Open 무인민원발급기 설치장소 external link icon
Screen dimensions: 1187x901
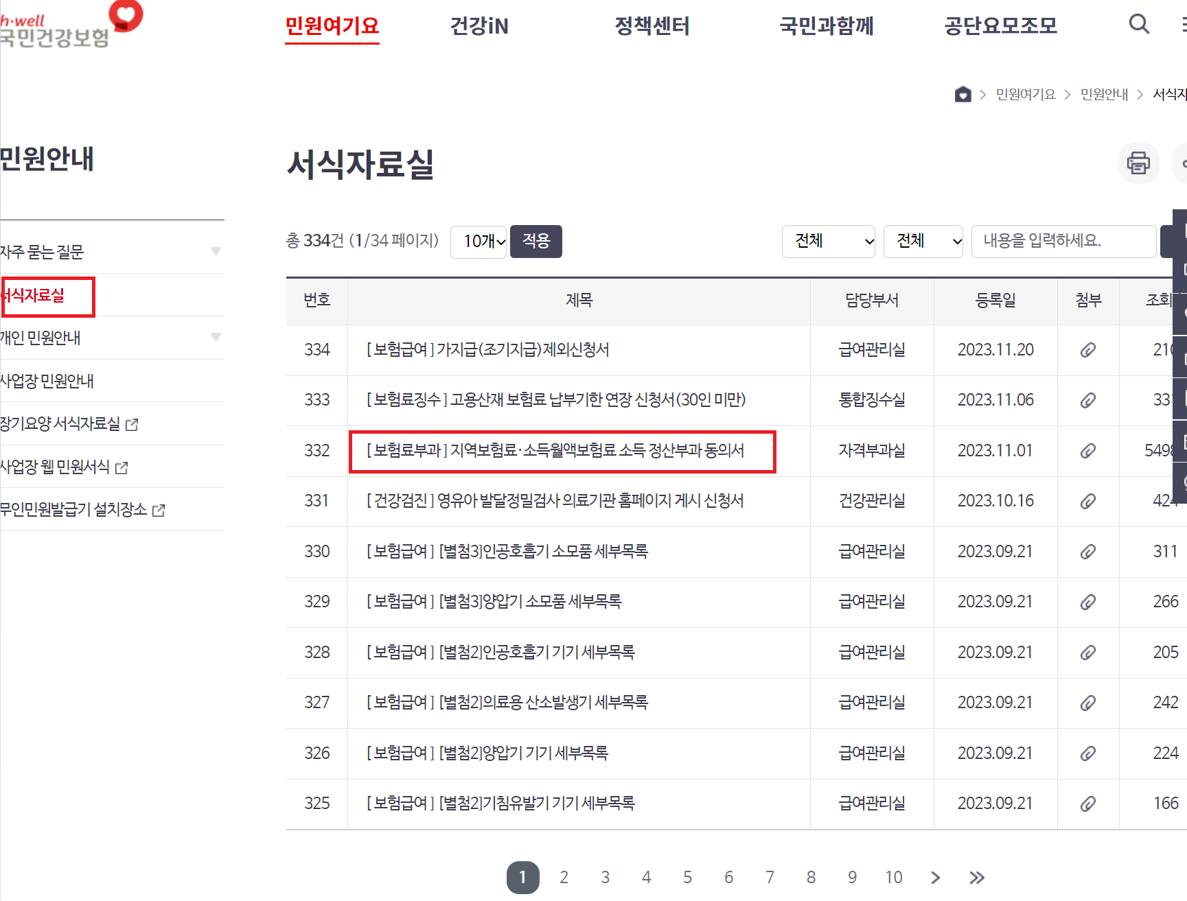159,510
